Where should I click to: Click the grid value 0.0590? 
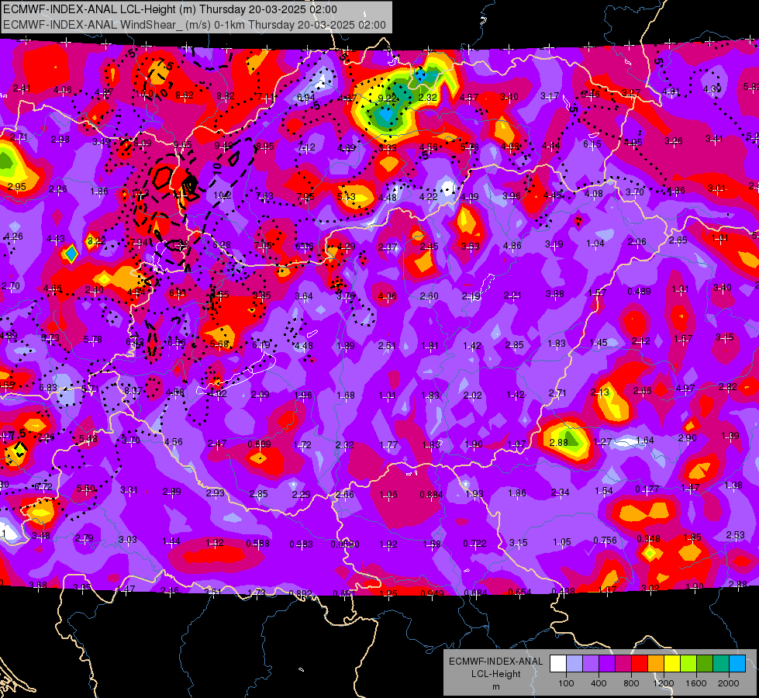(x=345, y=544)
